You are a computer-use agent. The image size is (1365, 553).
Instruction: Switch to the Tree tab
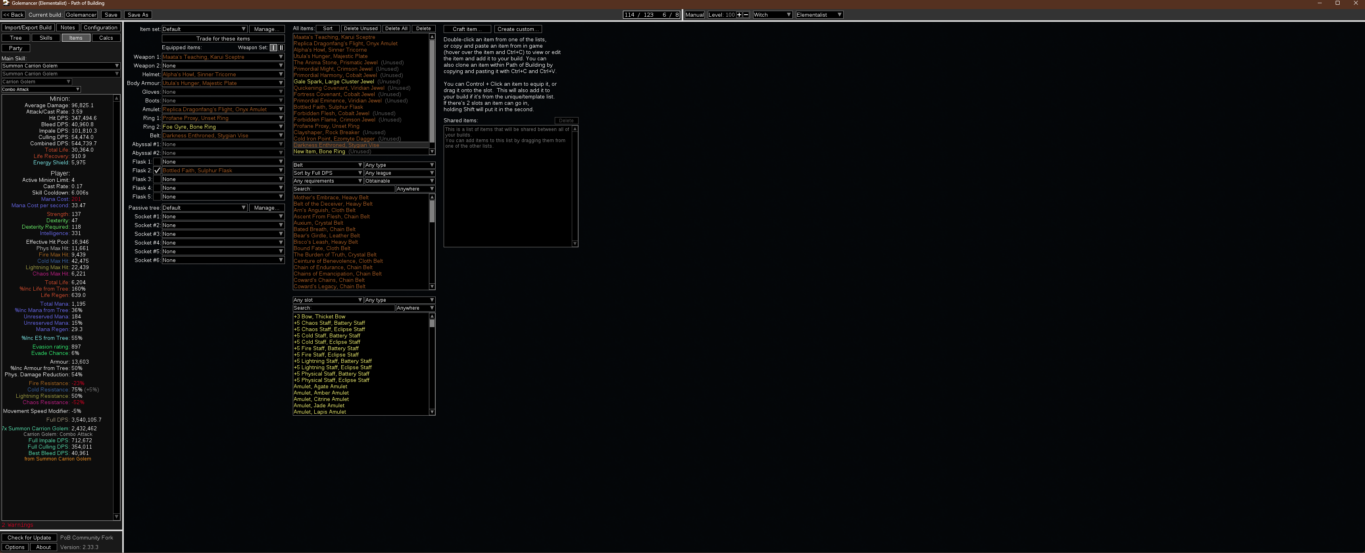click(x=16, y=38)
